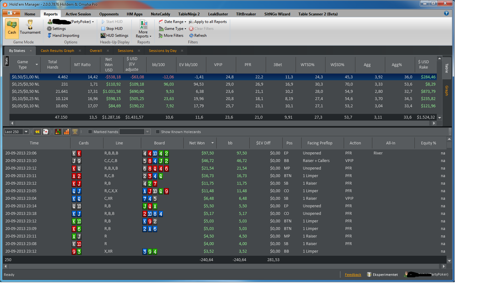Click the trophy icon in hands toolbar
This screenshot has height=302, width=483.
click(75, 132)
